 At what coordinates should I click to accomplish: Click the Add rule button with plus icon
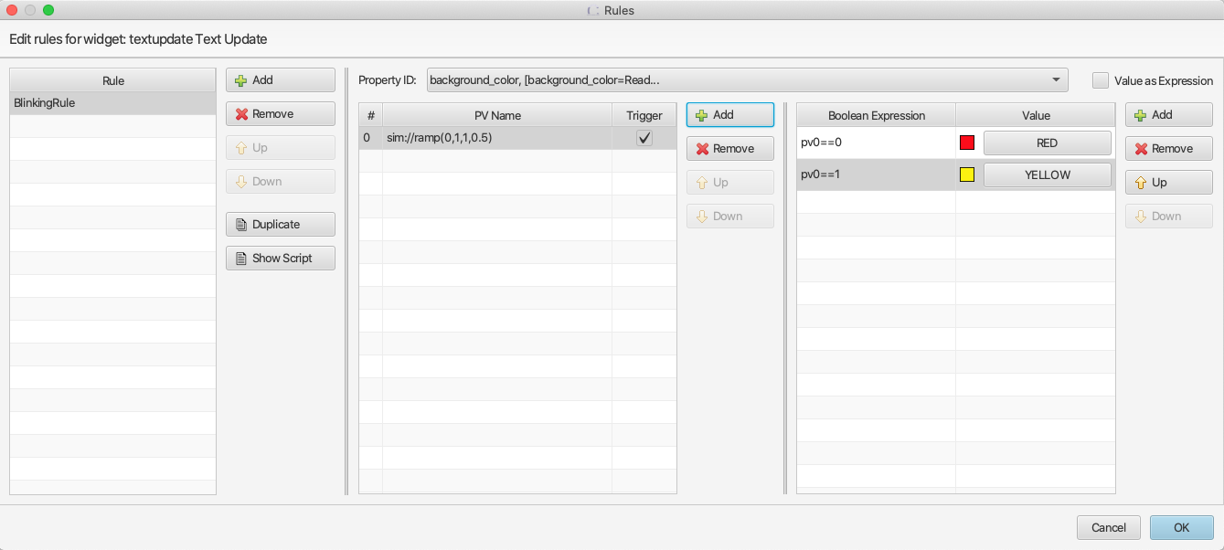[280, 80]
